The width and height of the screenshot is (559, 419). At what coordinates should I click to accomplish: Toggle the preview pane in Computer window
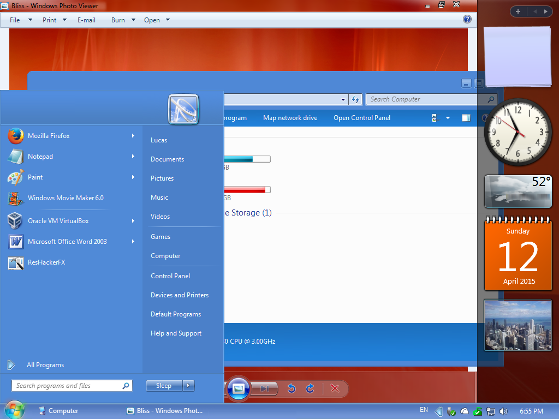coord(466,118)
